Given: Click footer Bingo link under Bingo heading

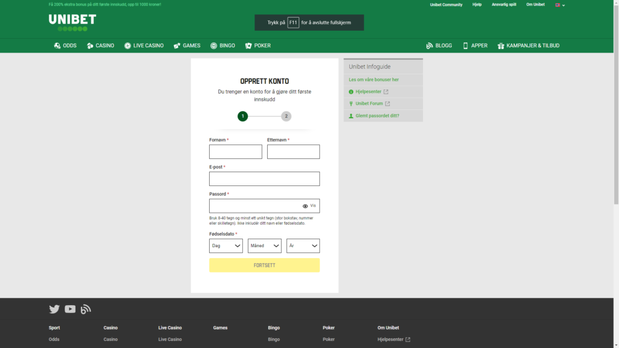Looking at the screenshot, I should click(274, 340).
